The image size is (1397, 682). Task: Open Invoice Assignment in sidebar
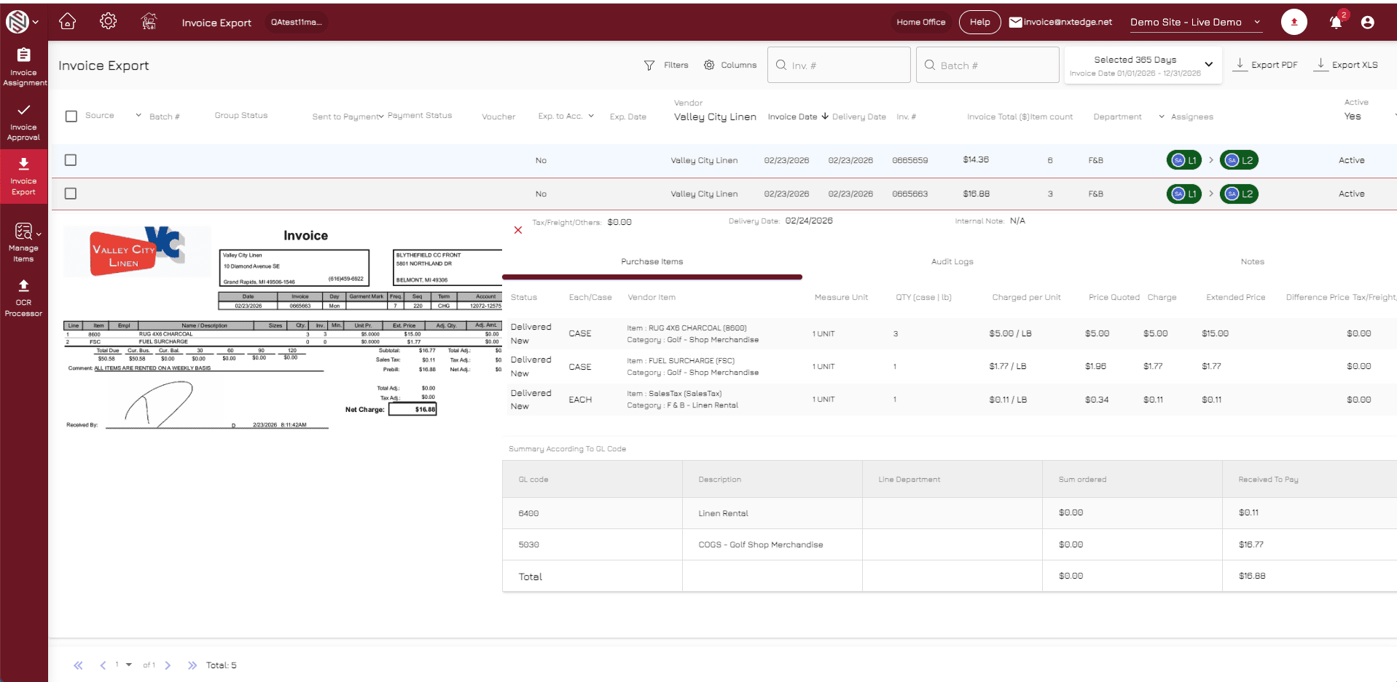point(24,67)
